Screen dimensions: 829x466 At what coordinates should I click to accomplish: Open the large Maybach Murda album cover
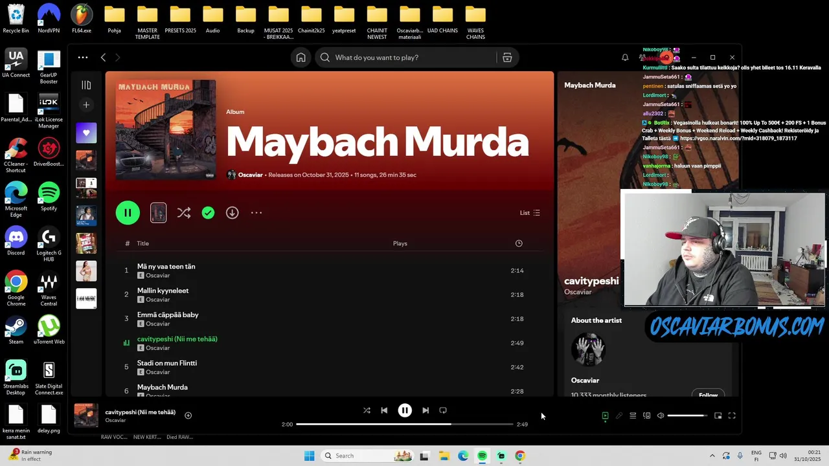(165, 129)
